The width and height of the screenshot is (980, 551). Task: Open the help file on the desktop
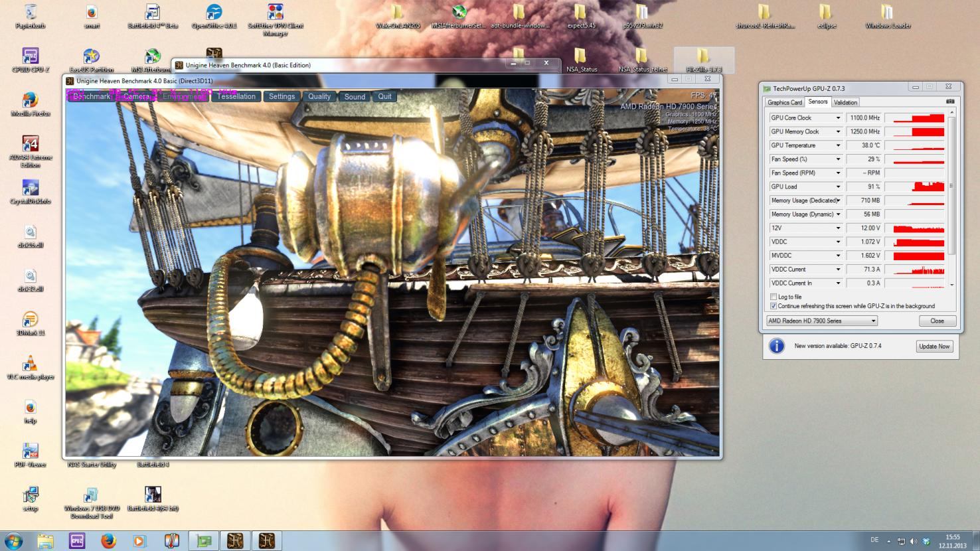[x=31, y=410]
